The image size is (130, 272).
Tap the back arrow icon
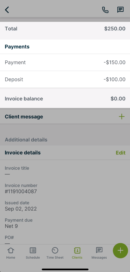click(7, 10)
